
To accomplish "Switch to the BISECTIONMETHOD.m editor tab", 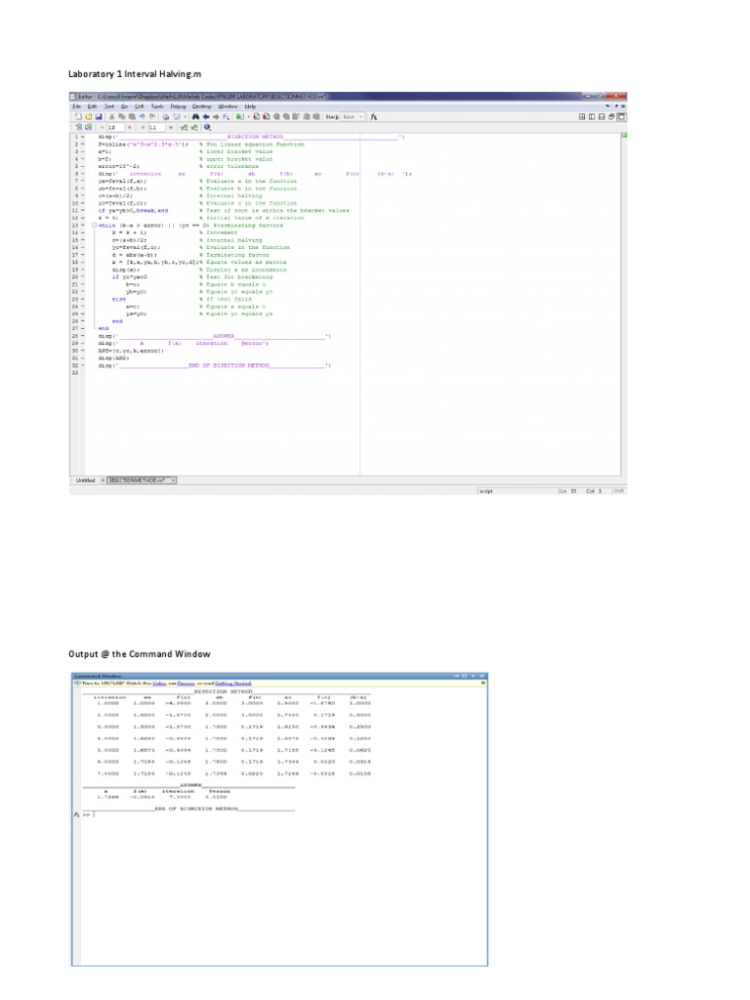I will tap(141, 480).
